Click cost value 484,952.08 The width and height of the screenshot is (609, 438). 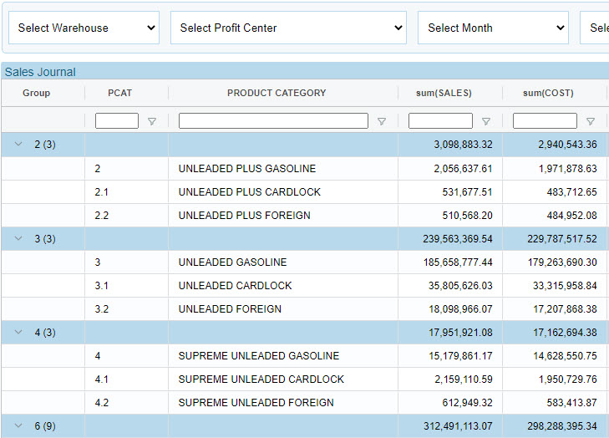point(571,216)
